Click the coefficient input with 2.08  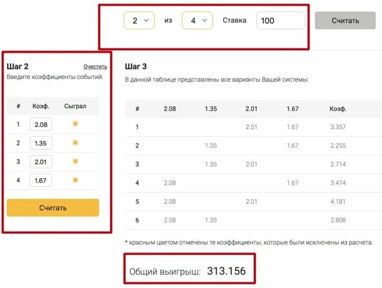pyautogui.click(x=41, y=124)
